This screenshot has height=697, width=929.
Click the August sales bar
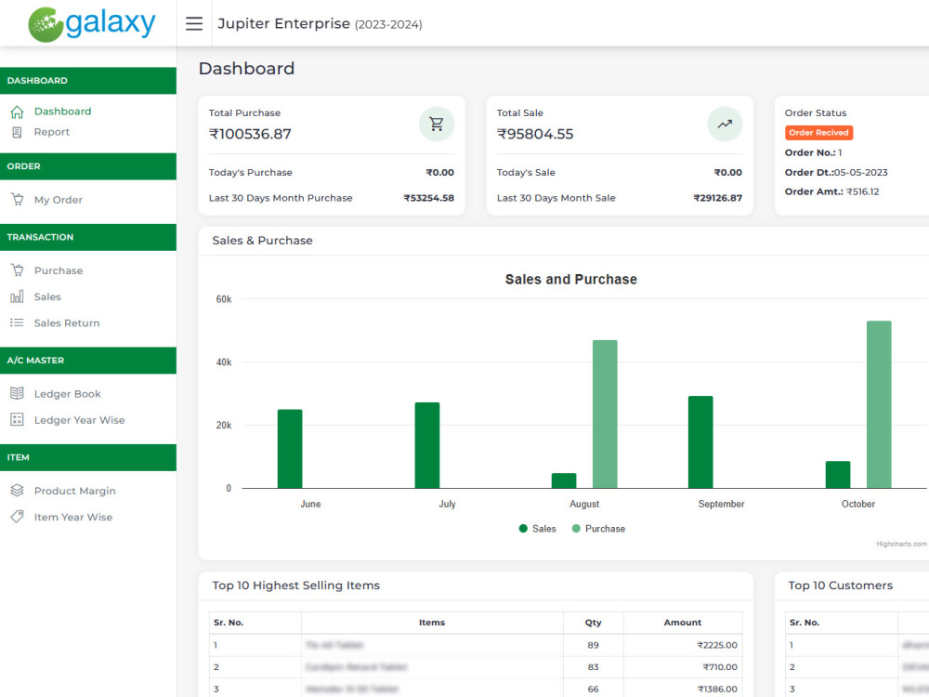564,480
